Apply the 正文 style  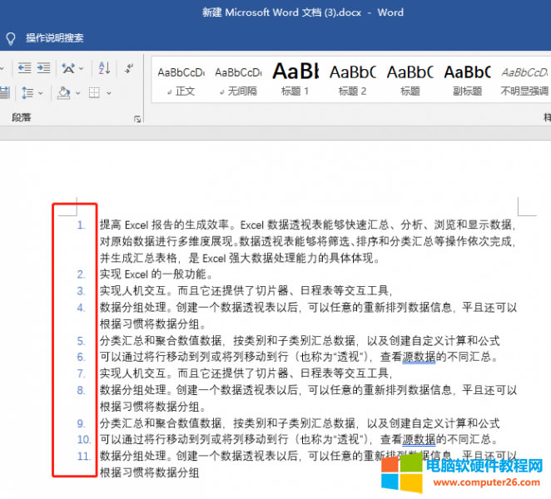pos(181,80)
